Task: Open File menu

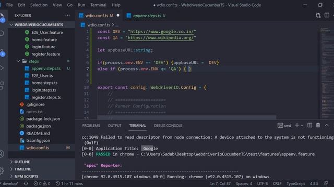Action: pos(9,5)
